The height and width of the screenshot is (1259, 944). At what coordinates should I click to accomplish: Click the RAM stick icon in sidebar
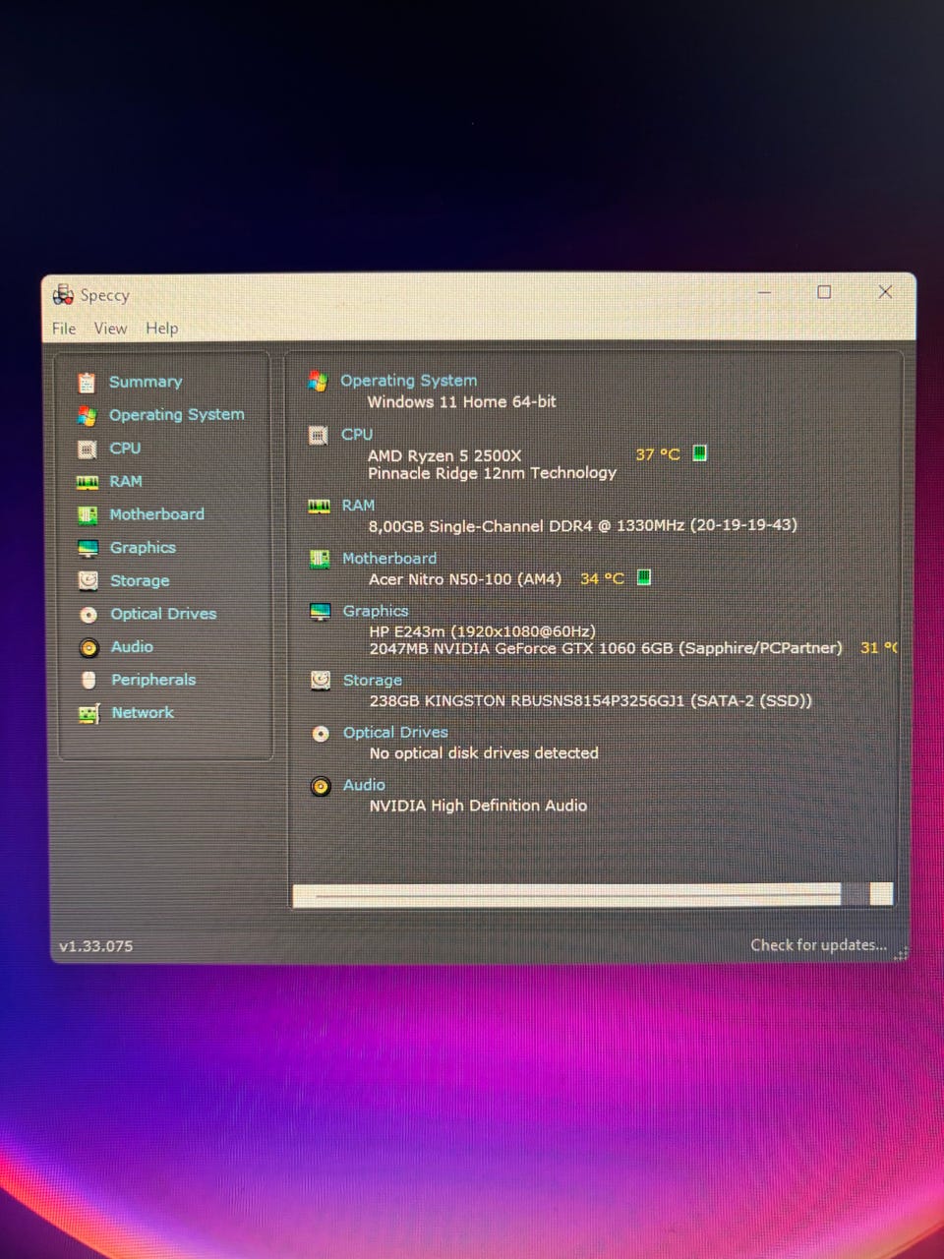click(88, 482)
